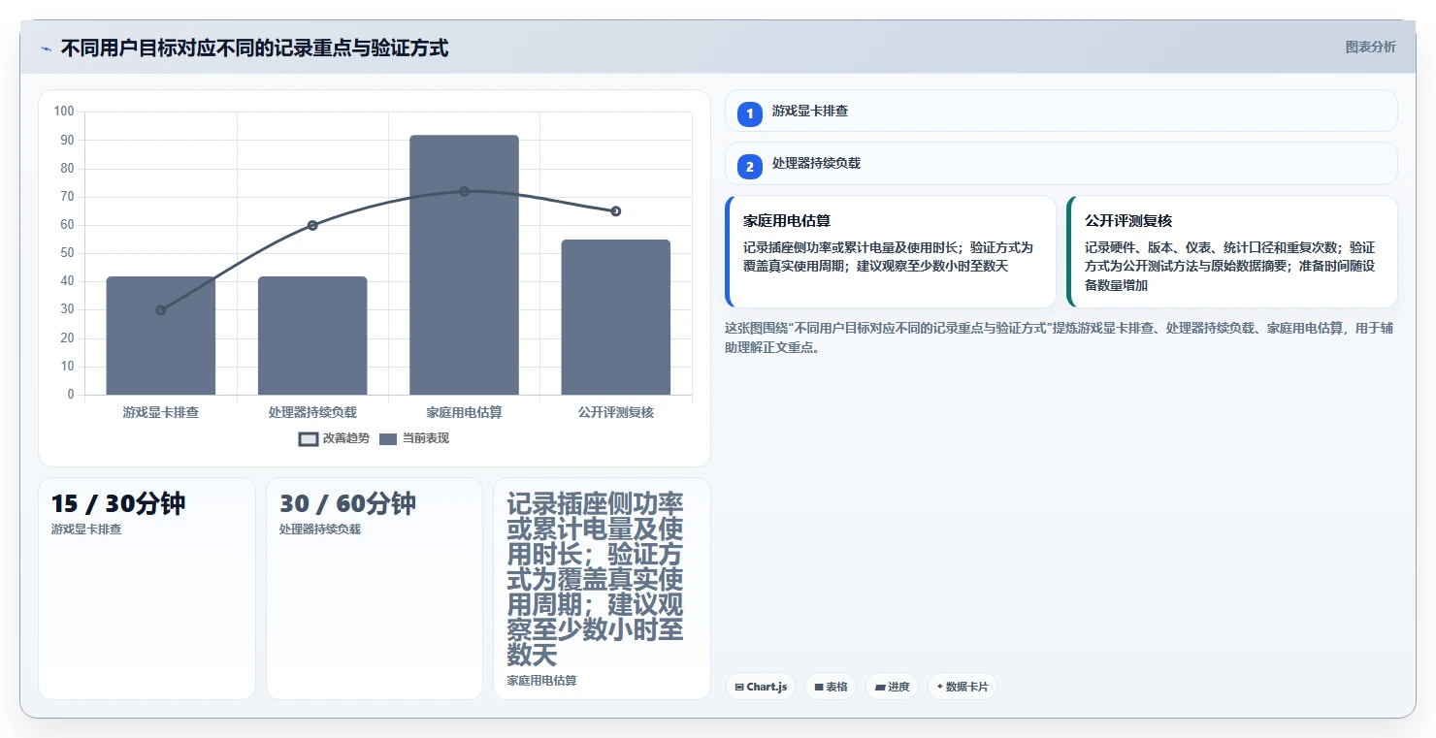Open the 家庭用电估算 description card

pos(890,251)
